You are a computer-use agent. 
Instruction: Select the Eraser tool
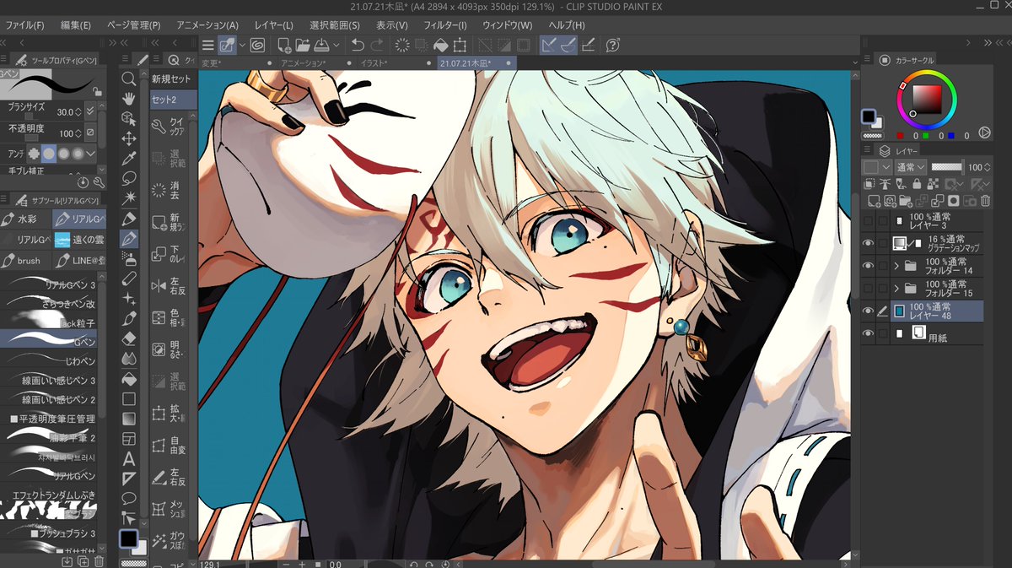pos(129,338)
